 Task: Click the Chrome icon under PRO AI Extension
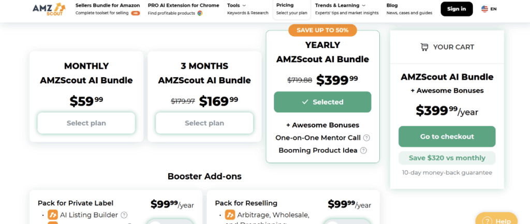tap(200, 13)
